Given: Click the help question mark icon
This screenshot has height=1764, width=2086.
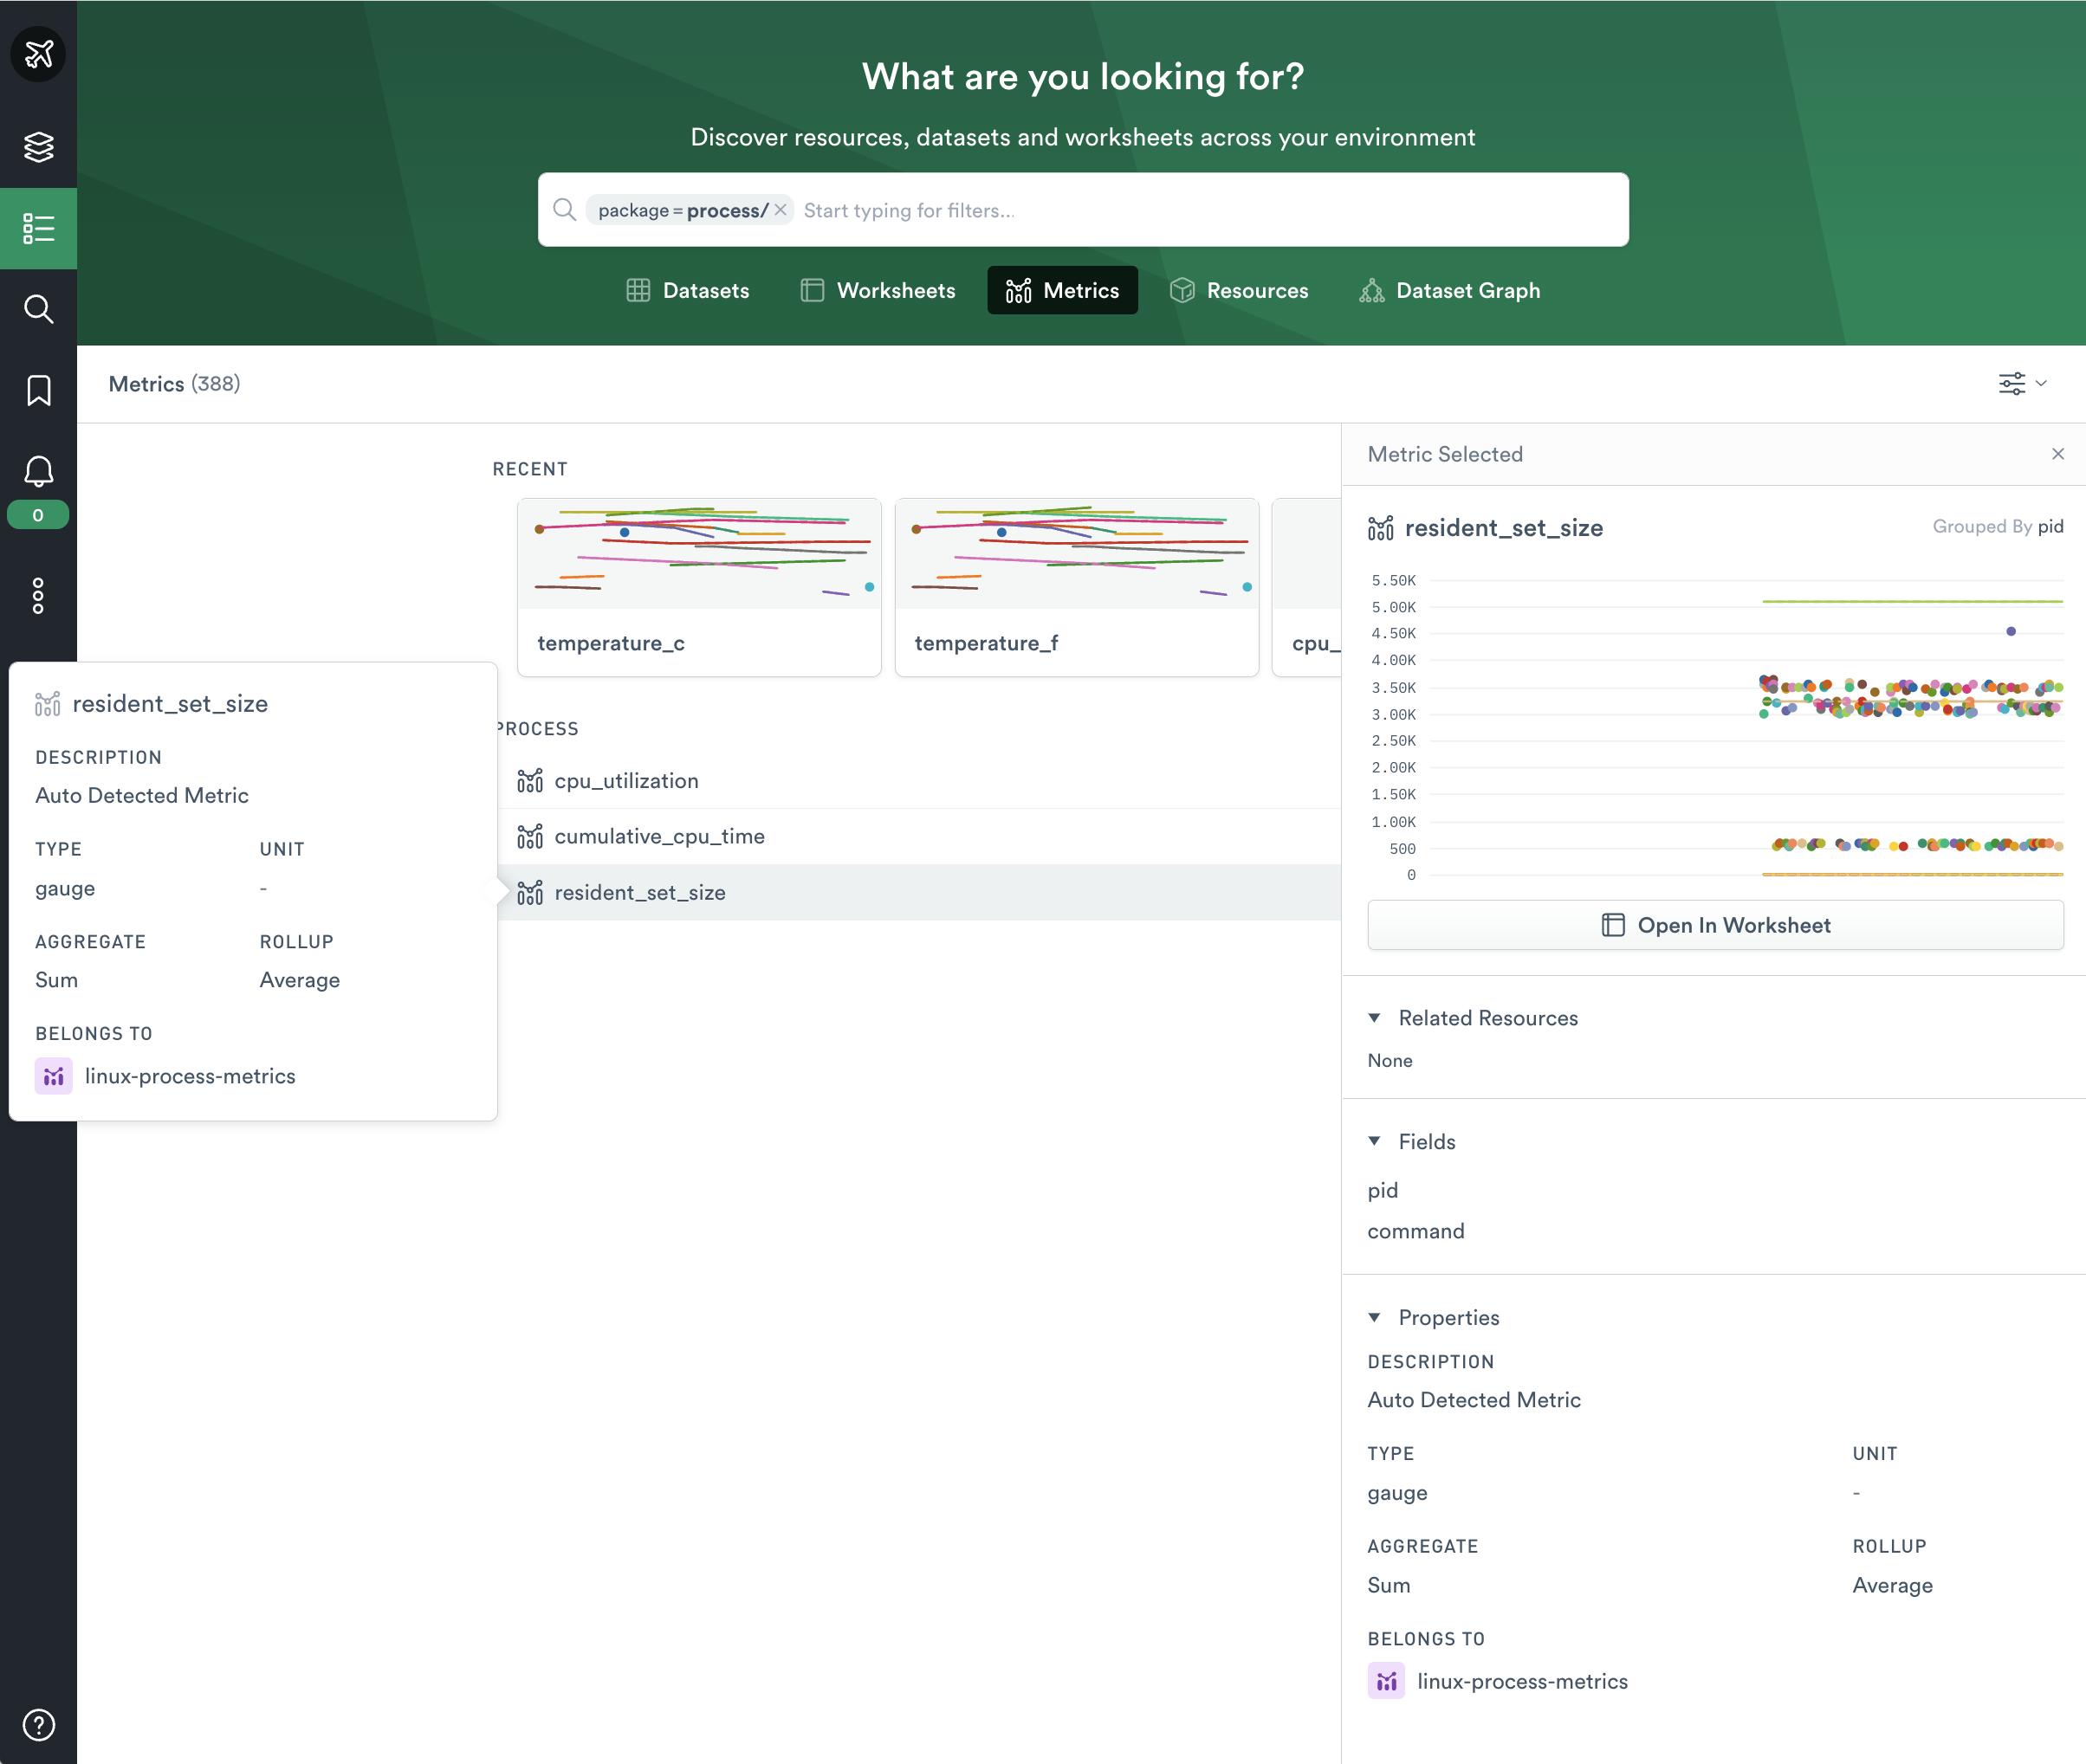Looking at the screenshot, I should click(x=38, y=1725).
